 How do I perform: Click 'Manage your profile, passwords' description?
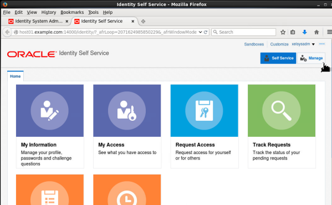(x=46, y=158)
